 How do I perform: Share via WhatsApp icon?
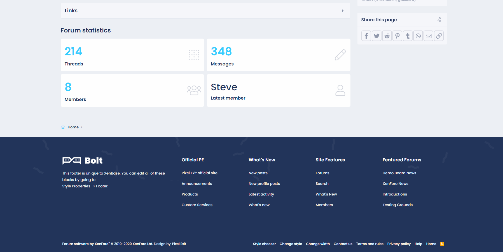(418, 36)
